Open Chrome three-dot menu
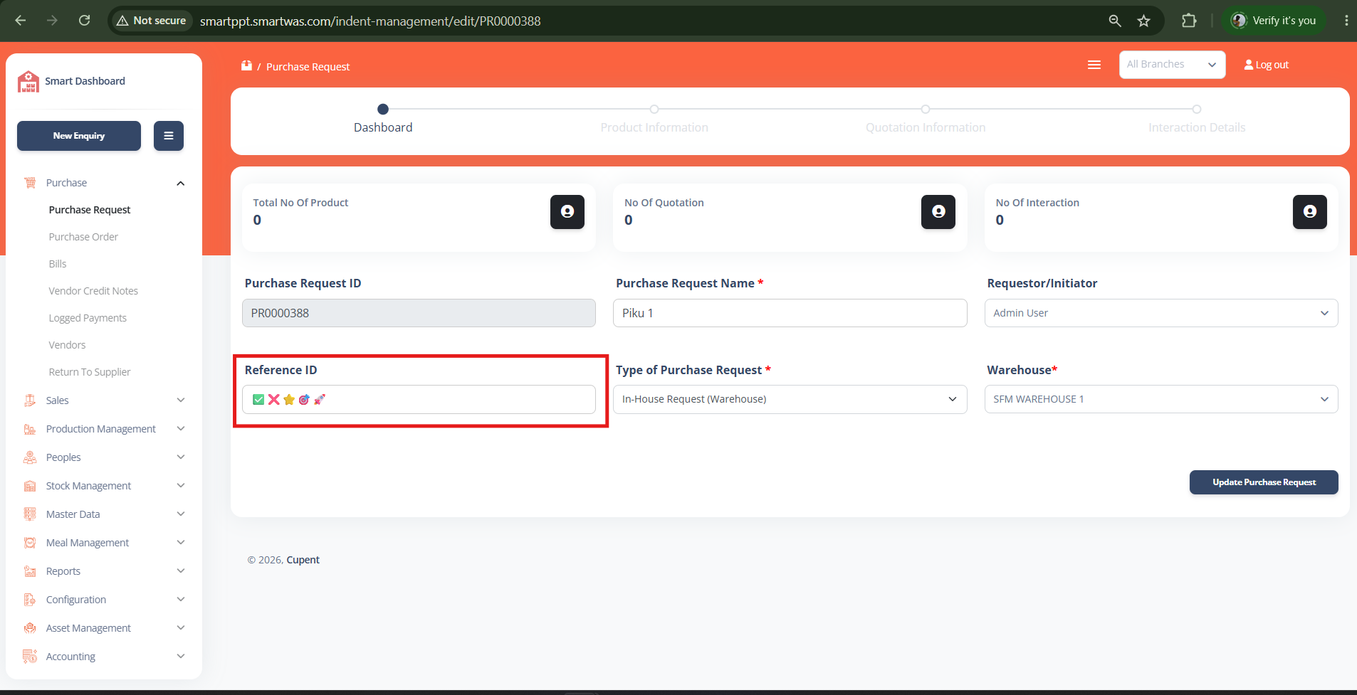 click(x=1346, y=21)
